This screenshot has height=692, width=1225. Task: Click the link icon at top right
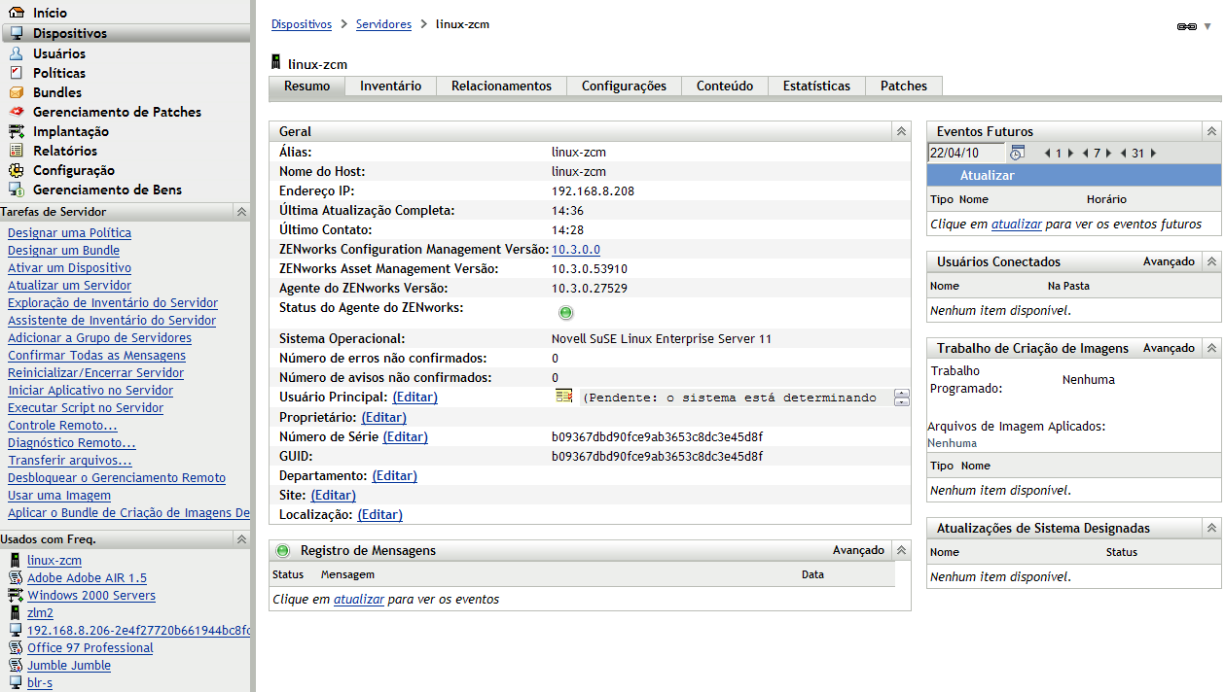1186,27
